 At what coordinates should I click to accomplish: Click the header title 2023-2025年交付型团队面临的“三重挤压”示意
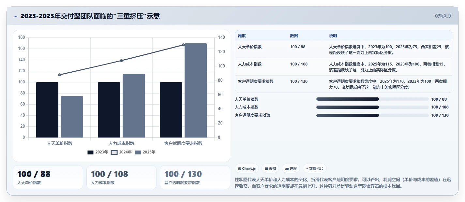tap(90, 16)
